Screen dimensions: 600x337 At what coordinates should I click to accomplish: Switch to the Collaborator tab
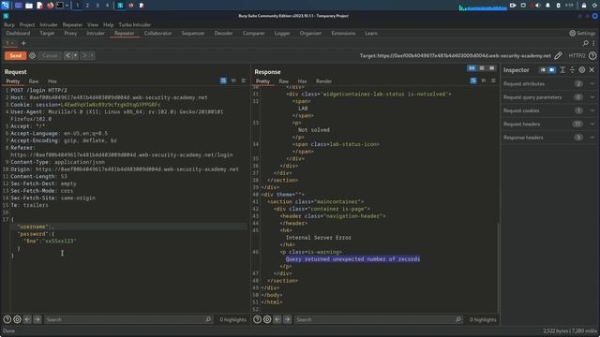(157, 34)
